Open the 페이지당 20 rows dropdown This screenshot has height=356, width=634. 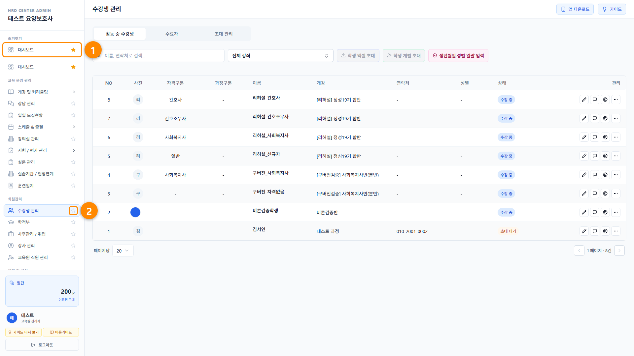(x=123, y=251)
